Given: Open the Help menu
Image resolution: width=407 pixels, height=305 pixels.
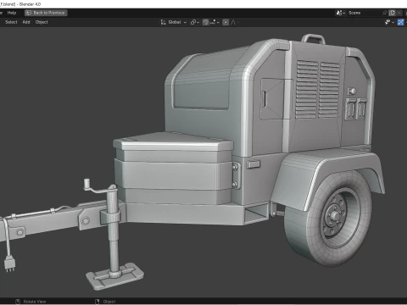Looking at the screenshot, I should click(x=12, y=13).
